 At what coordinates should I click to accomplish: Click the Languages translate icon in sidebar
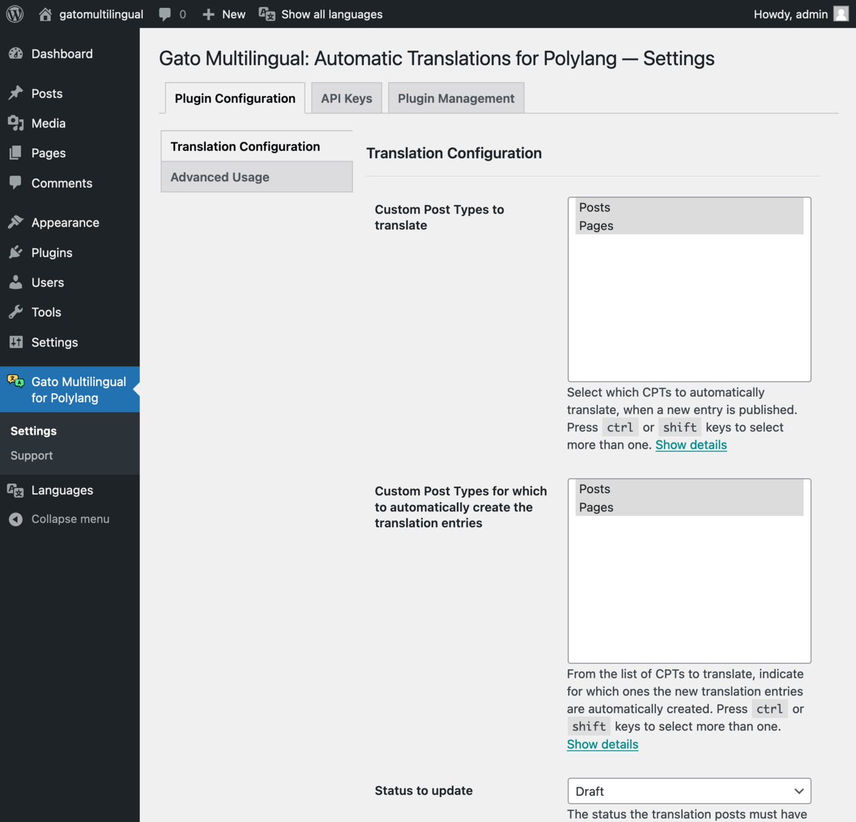[16, 490]
